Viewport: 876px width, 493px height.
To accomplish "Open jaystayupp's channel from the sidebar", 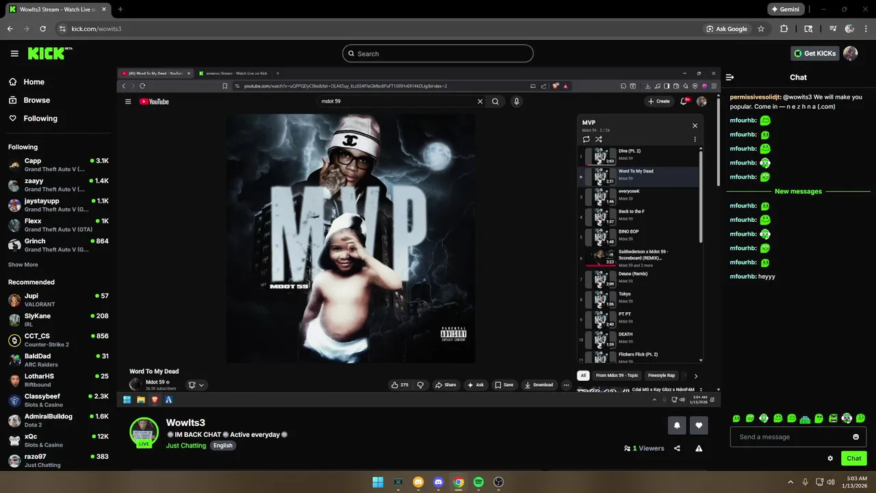I will 58,205.
